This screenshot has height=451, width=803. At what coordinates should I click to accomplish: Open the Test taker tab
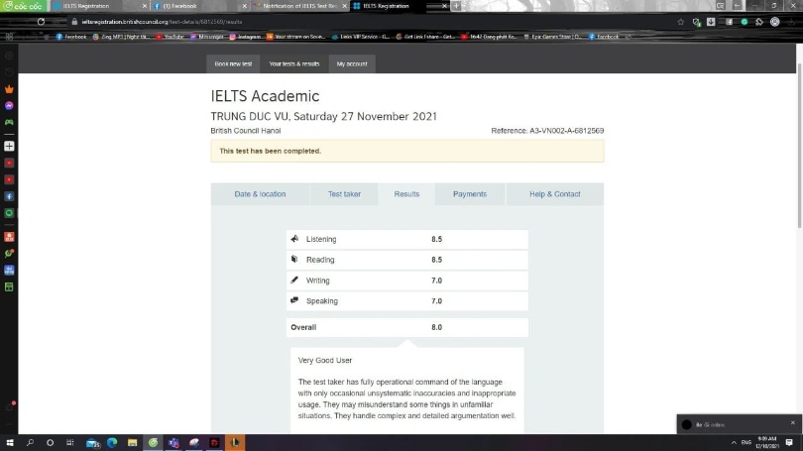coord(344,194)
